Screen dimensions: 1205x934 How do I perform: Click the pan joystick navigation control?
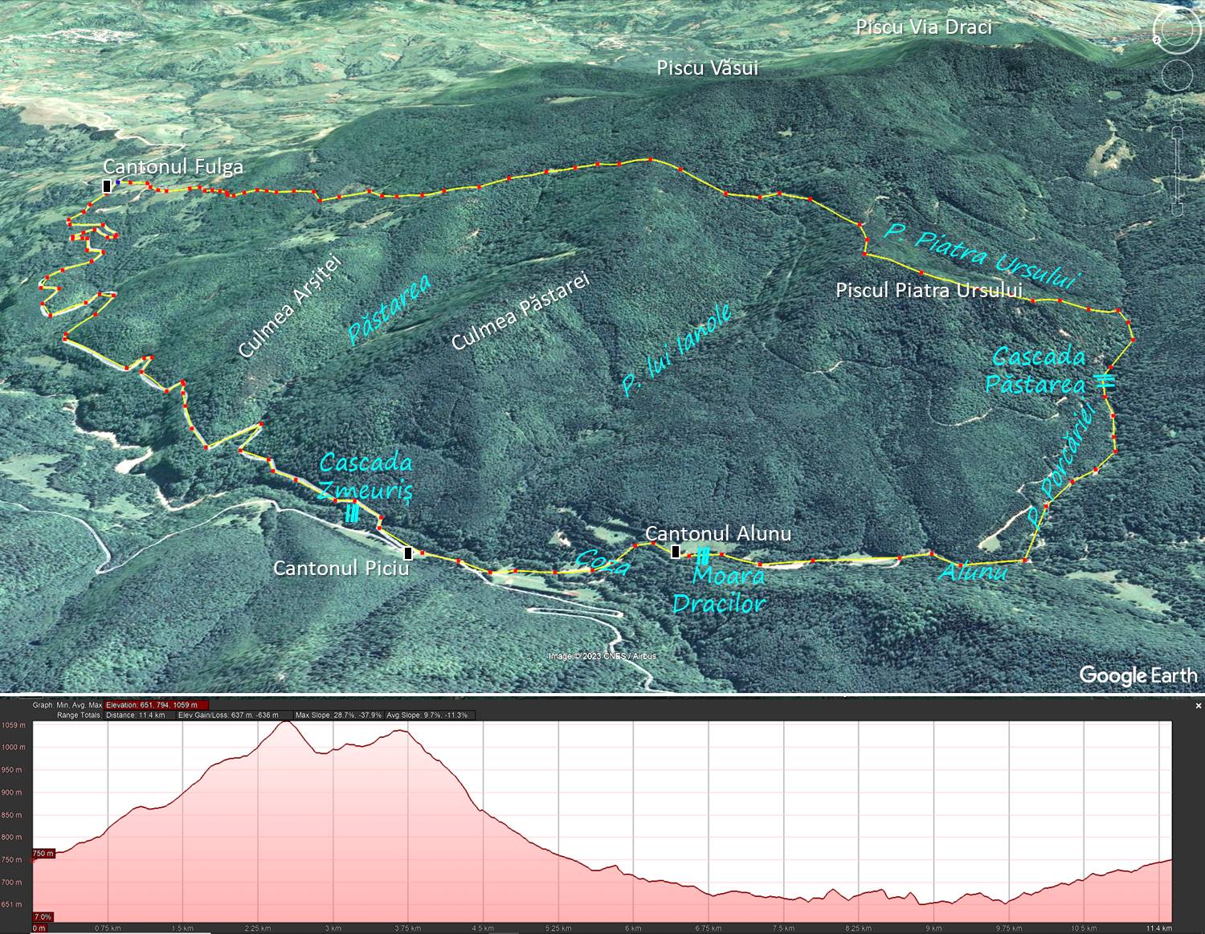(1177, 77)
